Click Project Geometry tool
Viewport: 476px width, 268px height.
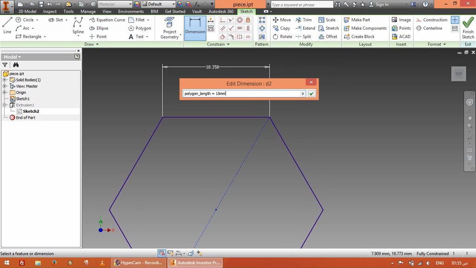click(169, 28)
